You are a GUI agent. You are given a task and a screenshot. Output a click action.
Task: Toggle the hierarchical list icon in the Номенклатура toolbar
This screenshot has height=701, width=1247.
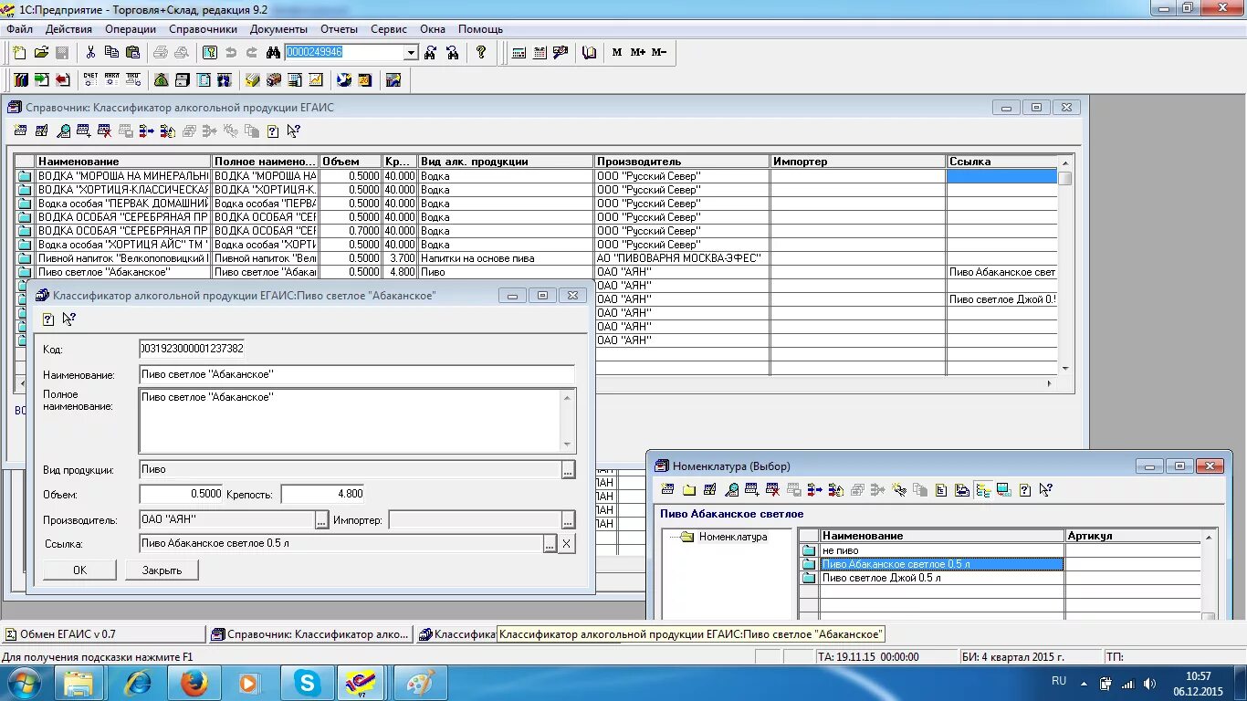pos(983,490)
